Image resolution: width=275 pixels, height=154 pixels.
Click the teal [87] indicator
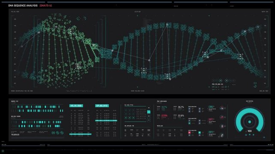click(211, 132)
